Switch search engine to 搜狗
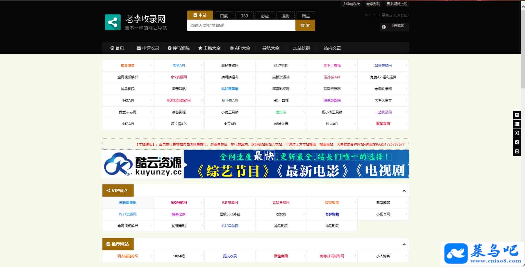Screen dimensions: 525x267 pyautogui.click(x=285, y=16)
